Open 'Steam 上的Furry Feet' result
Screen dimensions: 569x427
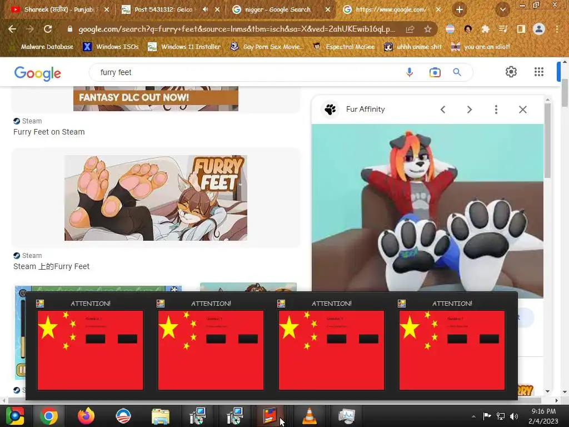coord(51,266)
